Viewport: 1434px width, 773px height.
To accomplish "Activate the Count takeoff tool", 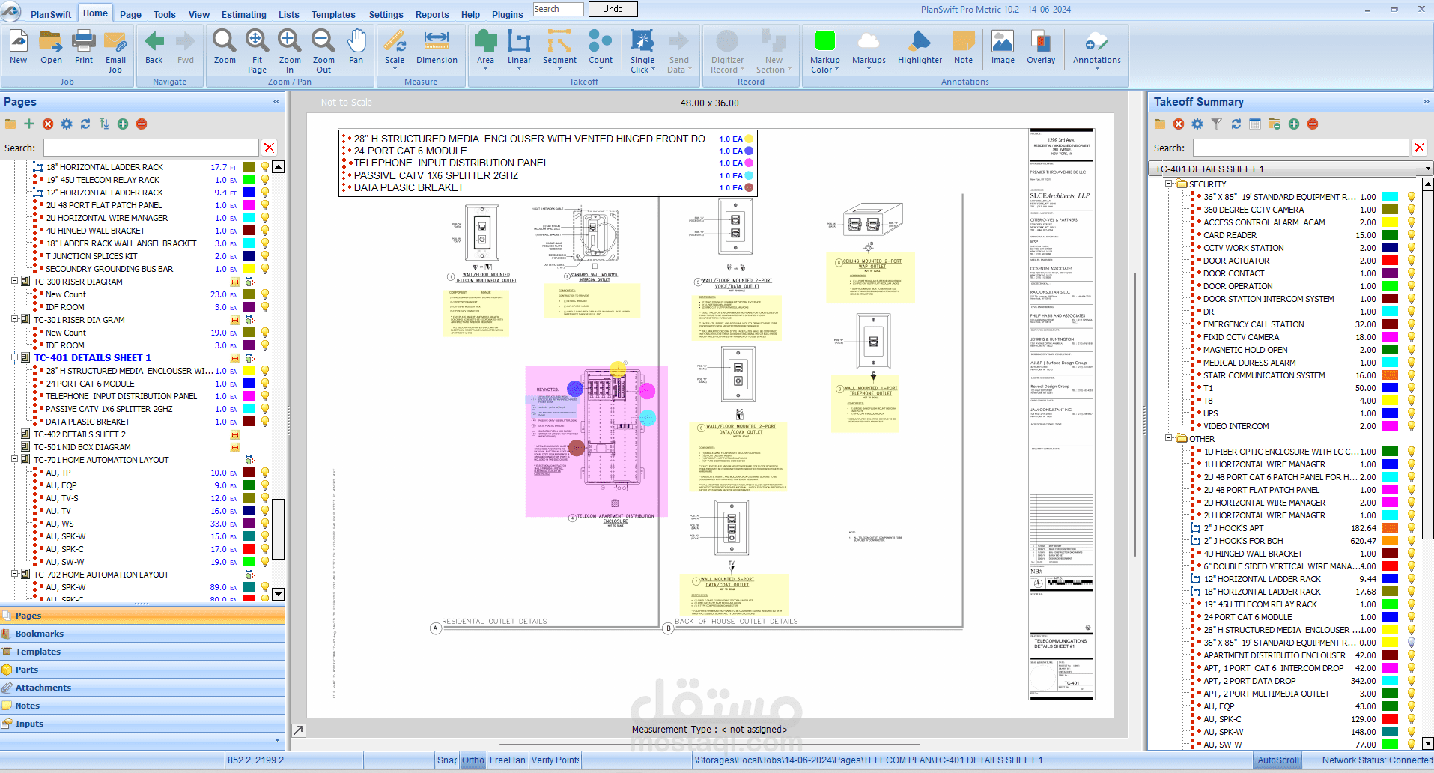I will click(x=600, y=49).
